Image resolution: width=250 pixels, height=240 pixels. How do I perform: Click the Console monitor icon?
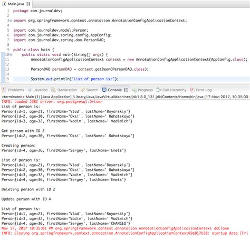(x=104, y=90)
